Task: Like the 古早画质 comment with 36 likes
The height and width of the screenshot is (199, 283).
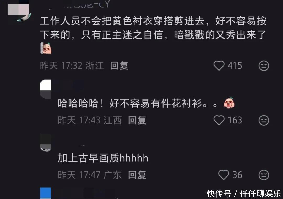Action: pyautogui.click(x=224, y=175)
